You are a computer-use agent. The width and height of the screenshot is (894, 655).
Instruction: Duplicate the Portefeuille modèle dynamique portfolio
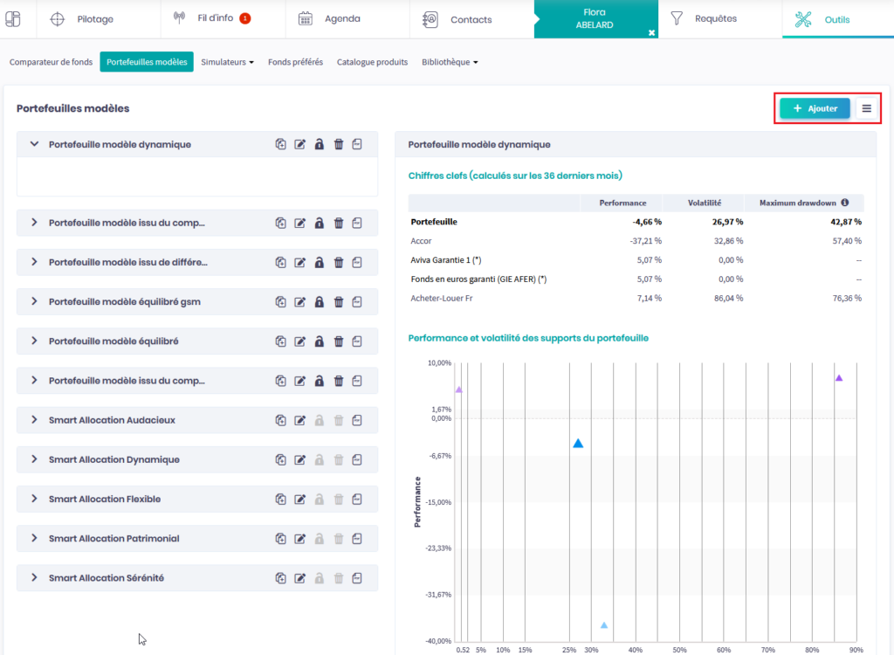pyautogui.click(x=280, y=145)
